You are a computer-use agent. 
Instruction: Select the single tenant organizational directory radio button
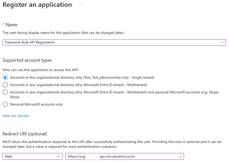coord(5,78)
